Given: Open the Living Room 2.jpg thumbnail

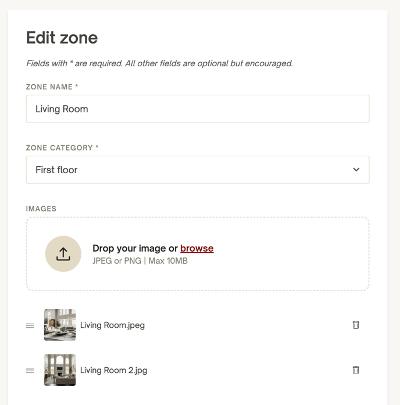Looking at the screenshot, I should tap(60, 370).
